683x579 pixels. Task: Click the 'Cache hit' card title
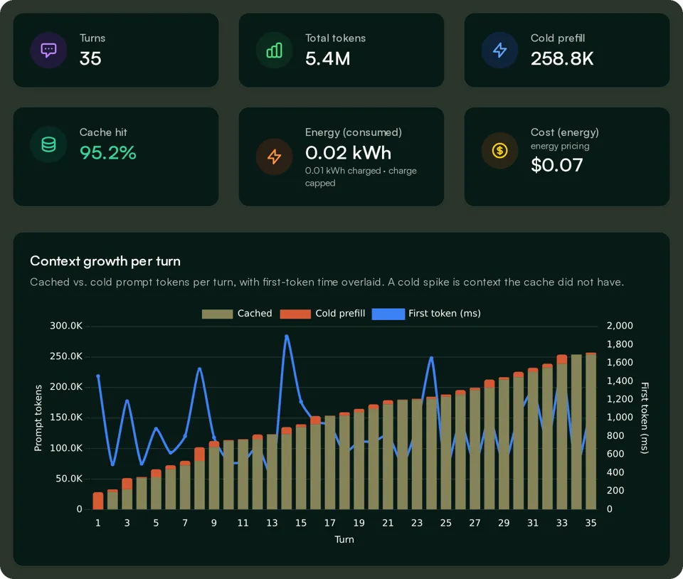pos(103,132)
